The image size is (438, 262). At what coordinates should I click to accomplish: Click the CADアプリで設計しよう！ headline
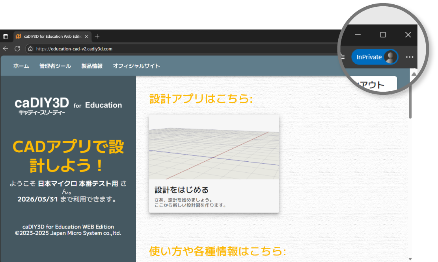(68, 156)
